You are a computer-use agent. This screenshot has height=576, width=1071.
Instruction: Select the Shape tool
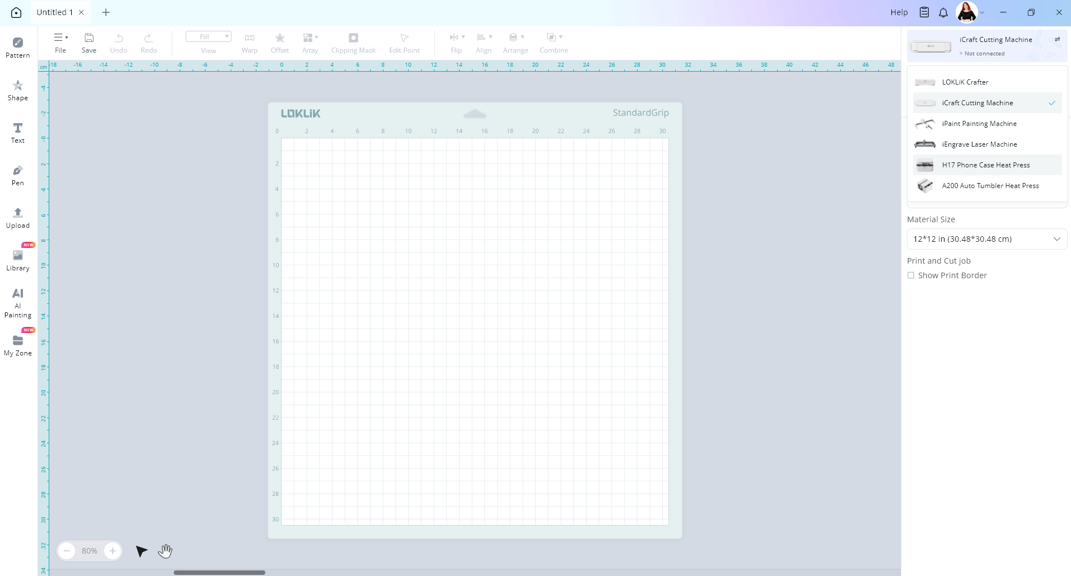click(18, 90)
